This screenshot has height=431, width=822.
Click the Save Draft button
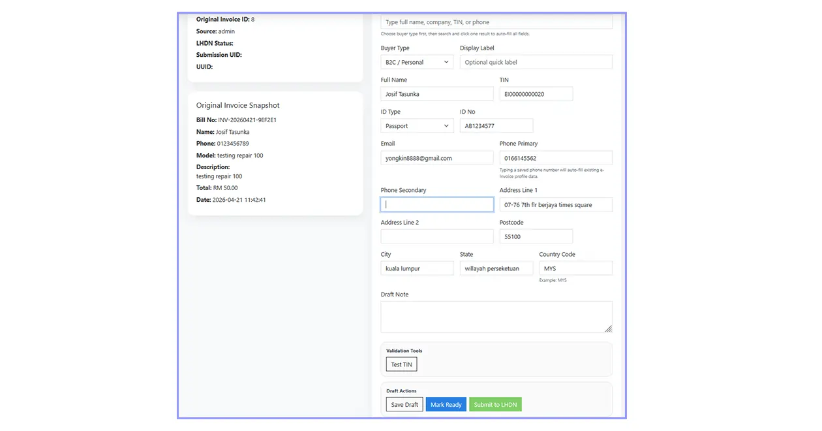pos(404,404)
